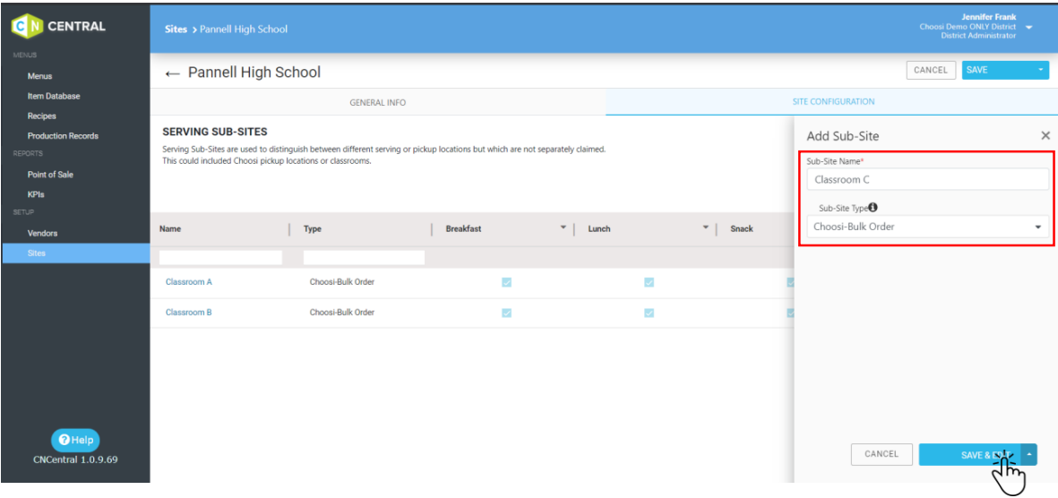Close the Add Sub-Site panel

pos(1045,135)
